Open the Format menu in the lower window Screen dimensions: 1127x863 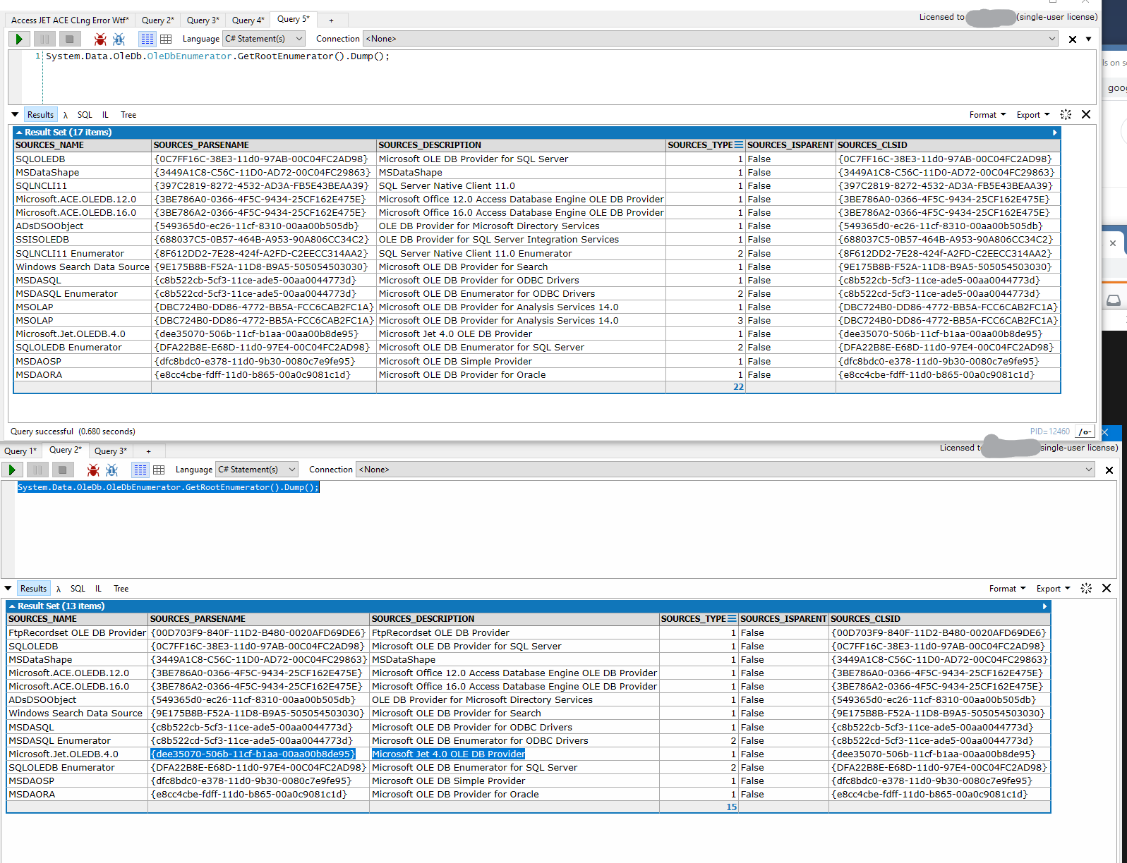[x=1007, y=589]
